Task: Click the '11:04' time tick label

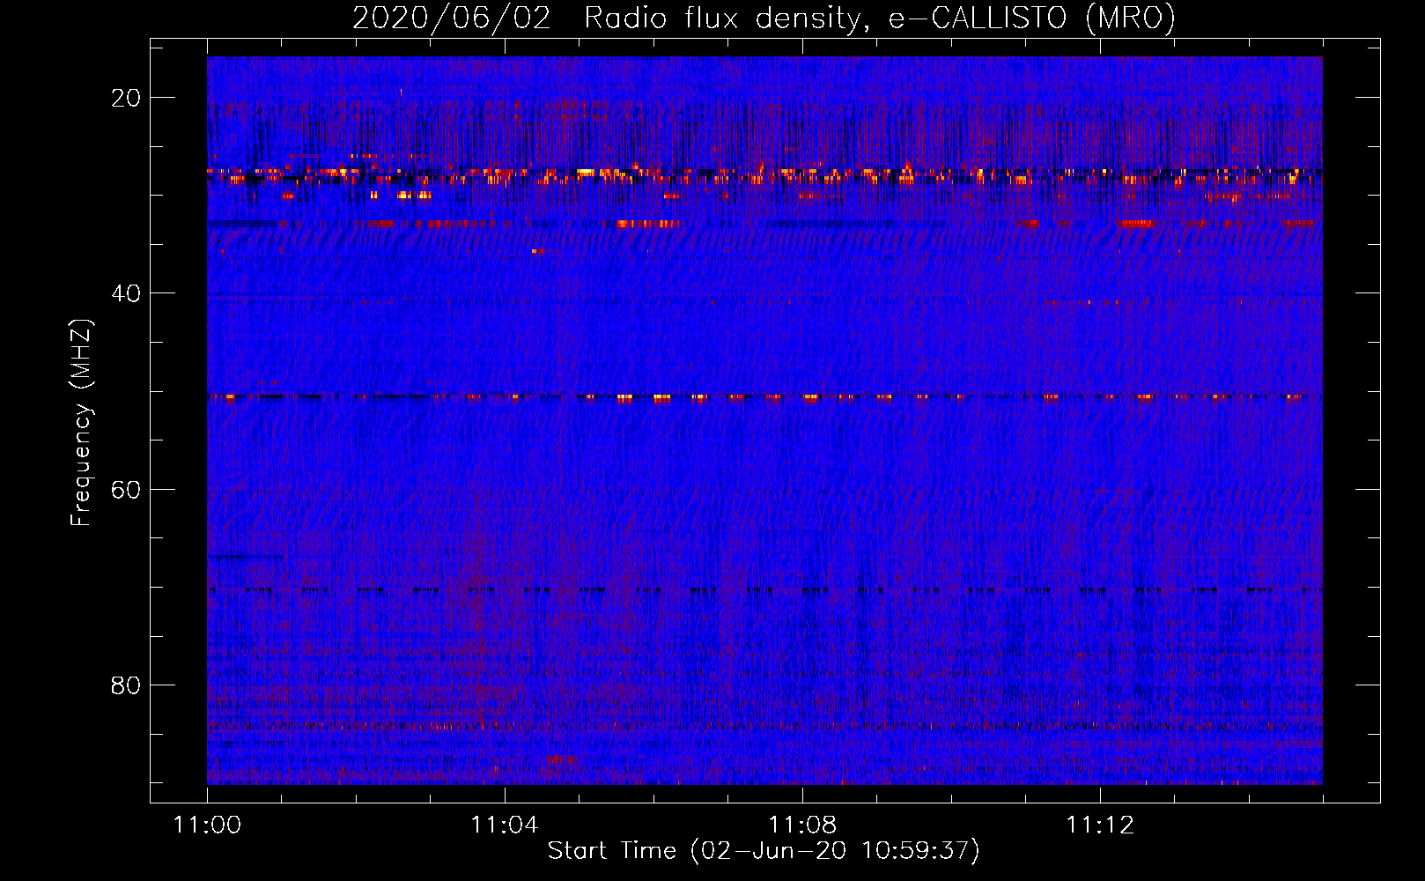Action: tap(505, 825)
